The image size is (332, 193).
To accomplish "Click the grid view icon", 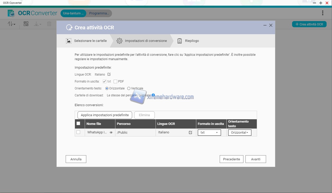I will coord(26,24).
